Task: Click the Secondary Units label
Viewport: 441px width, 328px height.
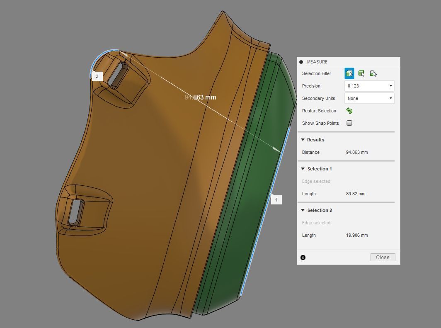Action: tap(319, 98)
